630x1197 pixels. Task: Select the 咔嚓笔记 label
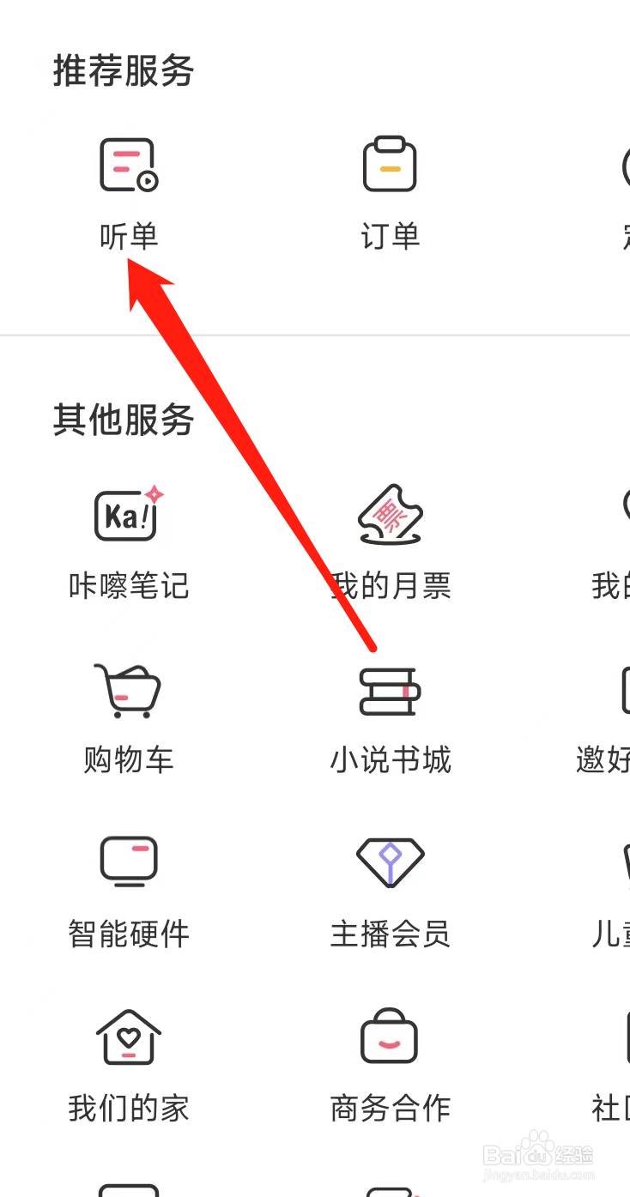129,587
